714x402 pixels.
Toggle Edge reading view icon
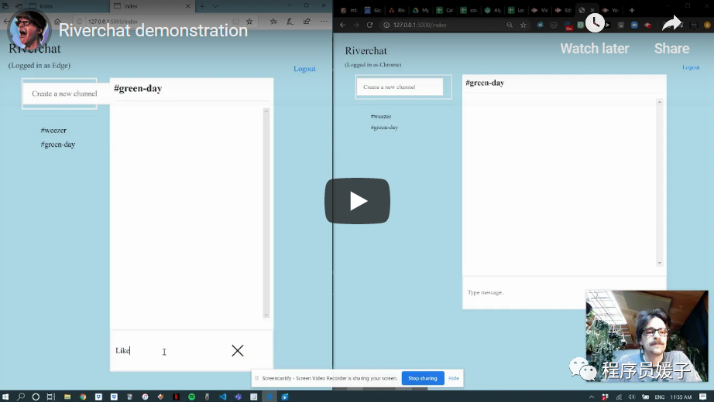[235, 22]
